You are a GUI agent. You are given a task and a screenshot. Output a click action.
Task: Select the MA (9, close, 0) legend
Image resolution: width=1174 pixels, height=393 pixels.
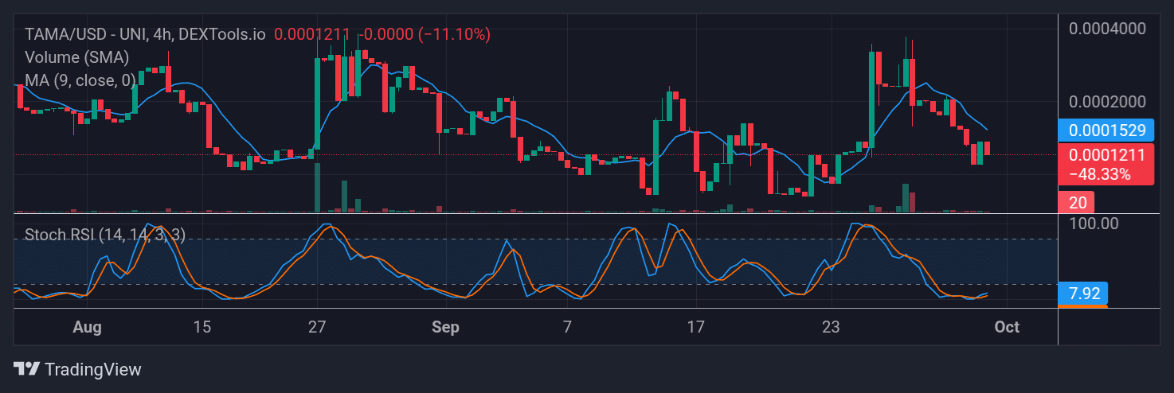pyautogui.click(x=80, y=80)
